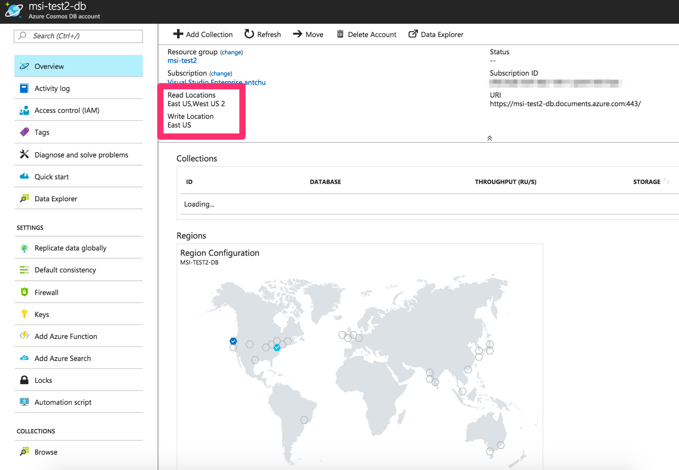Click the green Firewall shield icon

24,292
